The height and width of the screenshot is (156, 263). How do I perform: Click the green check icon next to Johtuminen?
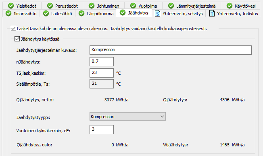[92, 6]
